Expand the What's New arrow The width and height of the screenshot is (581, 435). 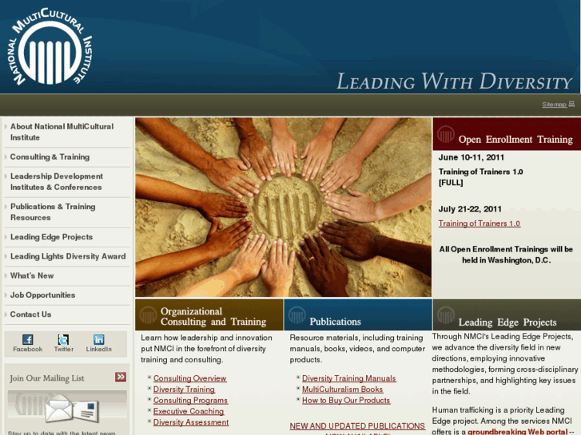tap(6, 275)
